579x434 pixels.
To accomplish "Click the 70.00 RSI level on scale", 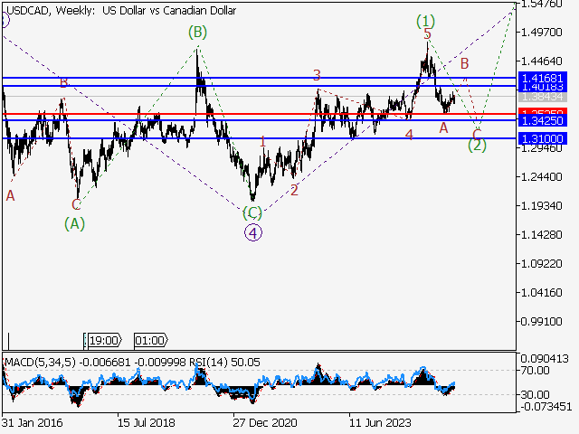I will click(536, 371).
